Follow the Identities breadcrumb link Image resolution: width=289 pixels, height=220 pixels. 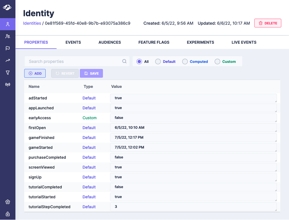click(32, 23)
